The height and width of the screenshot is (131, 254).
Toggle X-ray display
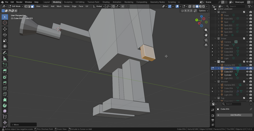click(x=190, y=6)
